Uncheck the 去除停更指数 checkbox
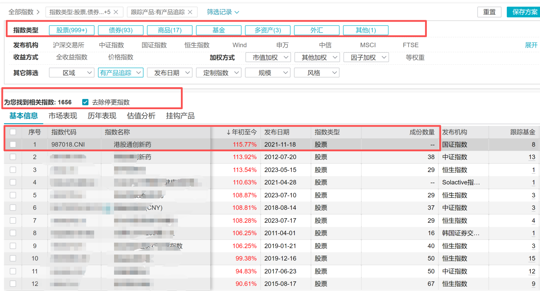 (85, 102)
